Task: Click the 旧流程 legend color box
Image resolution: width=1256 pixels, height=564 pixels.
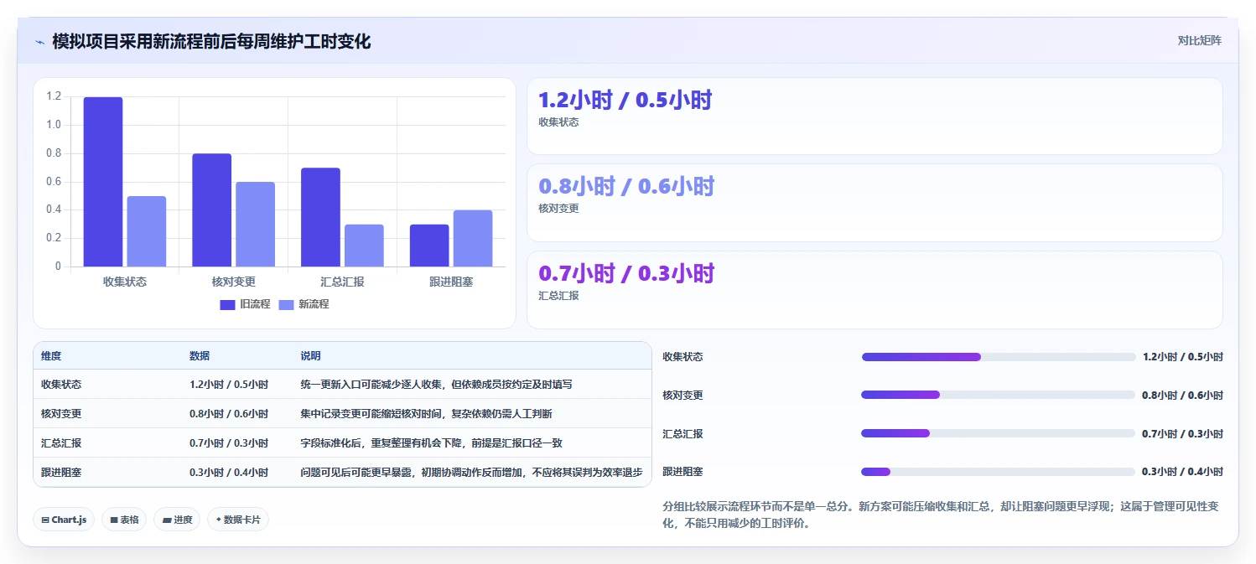Action: click(227, 305)
